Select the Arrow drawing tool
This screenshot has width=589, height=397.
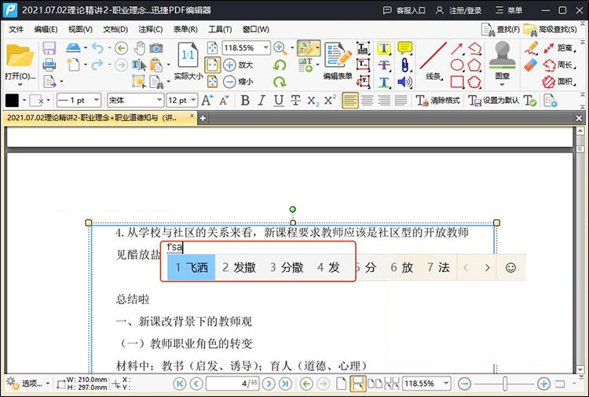coord(457,49)
